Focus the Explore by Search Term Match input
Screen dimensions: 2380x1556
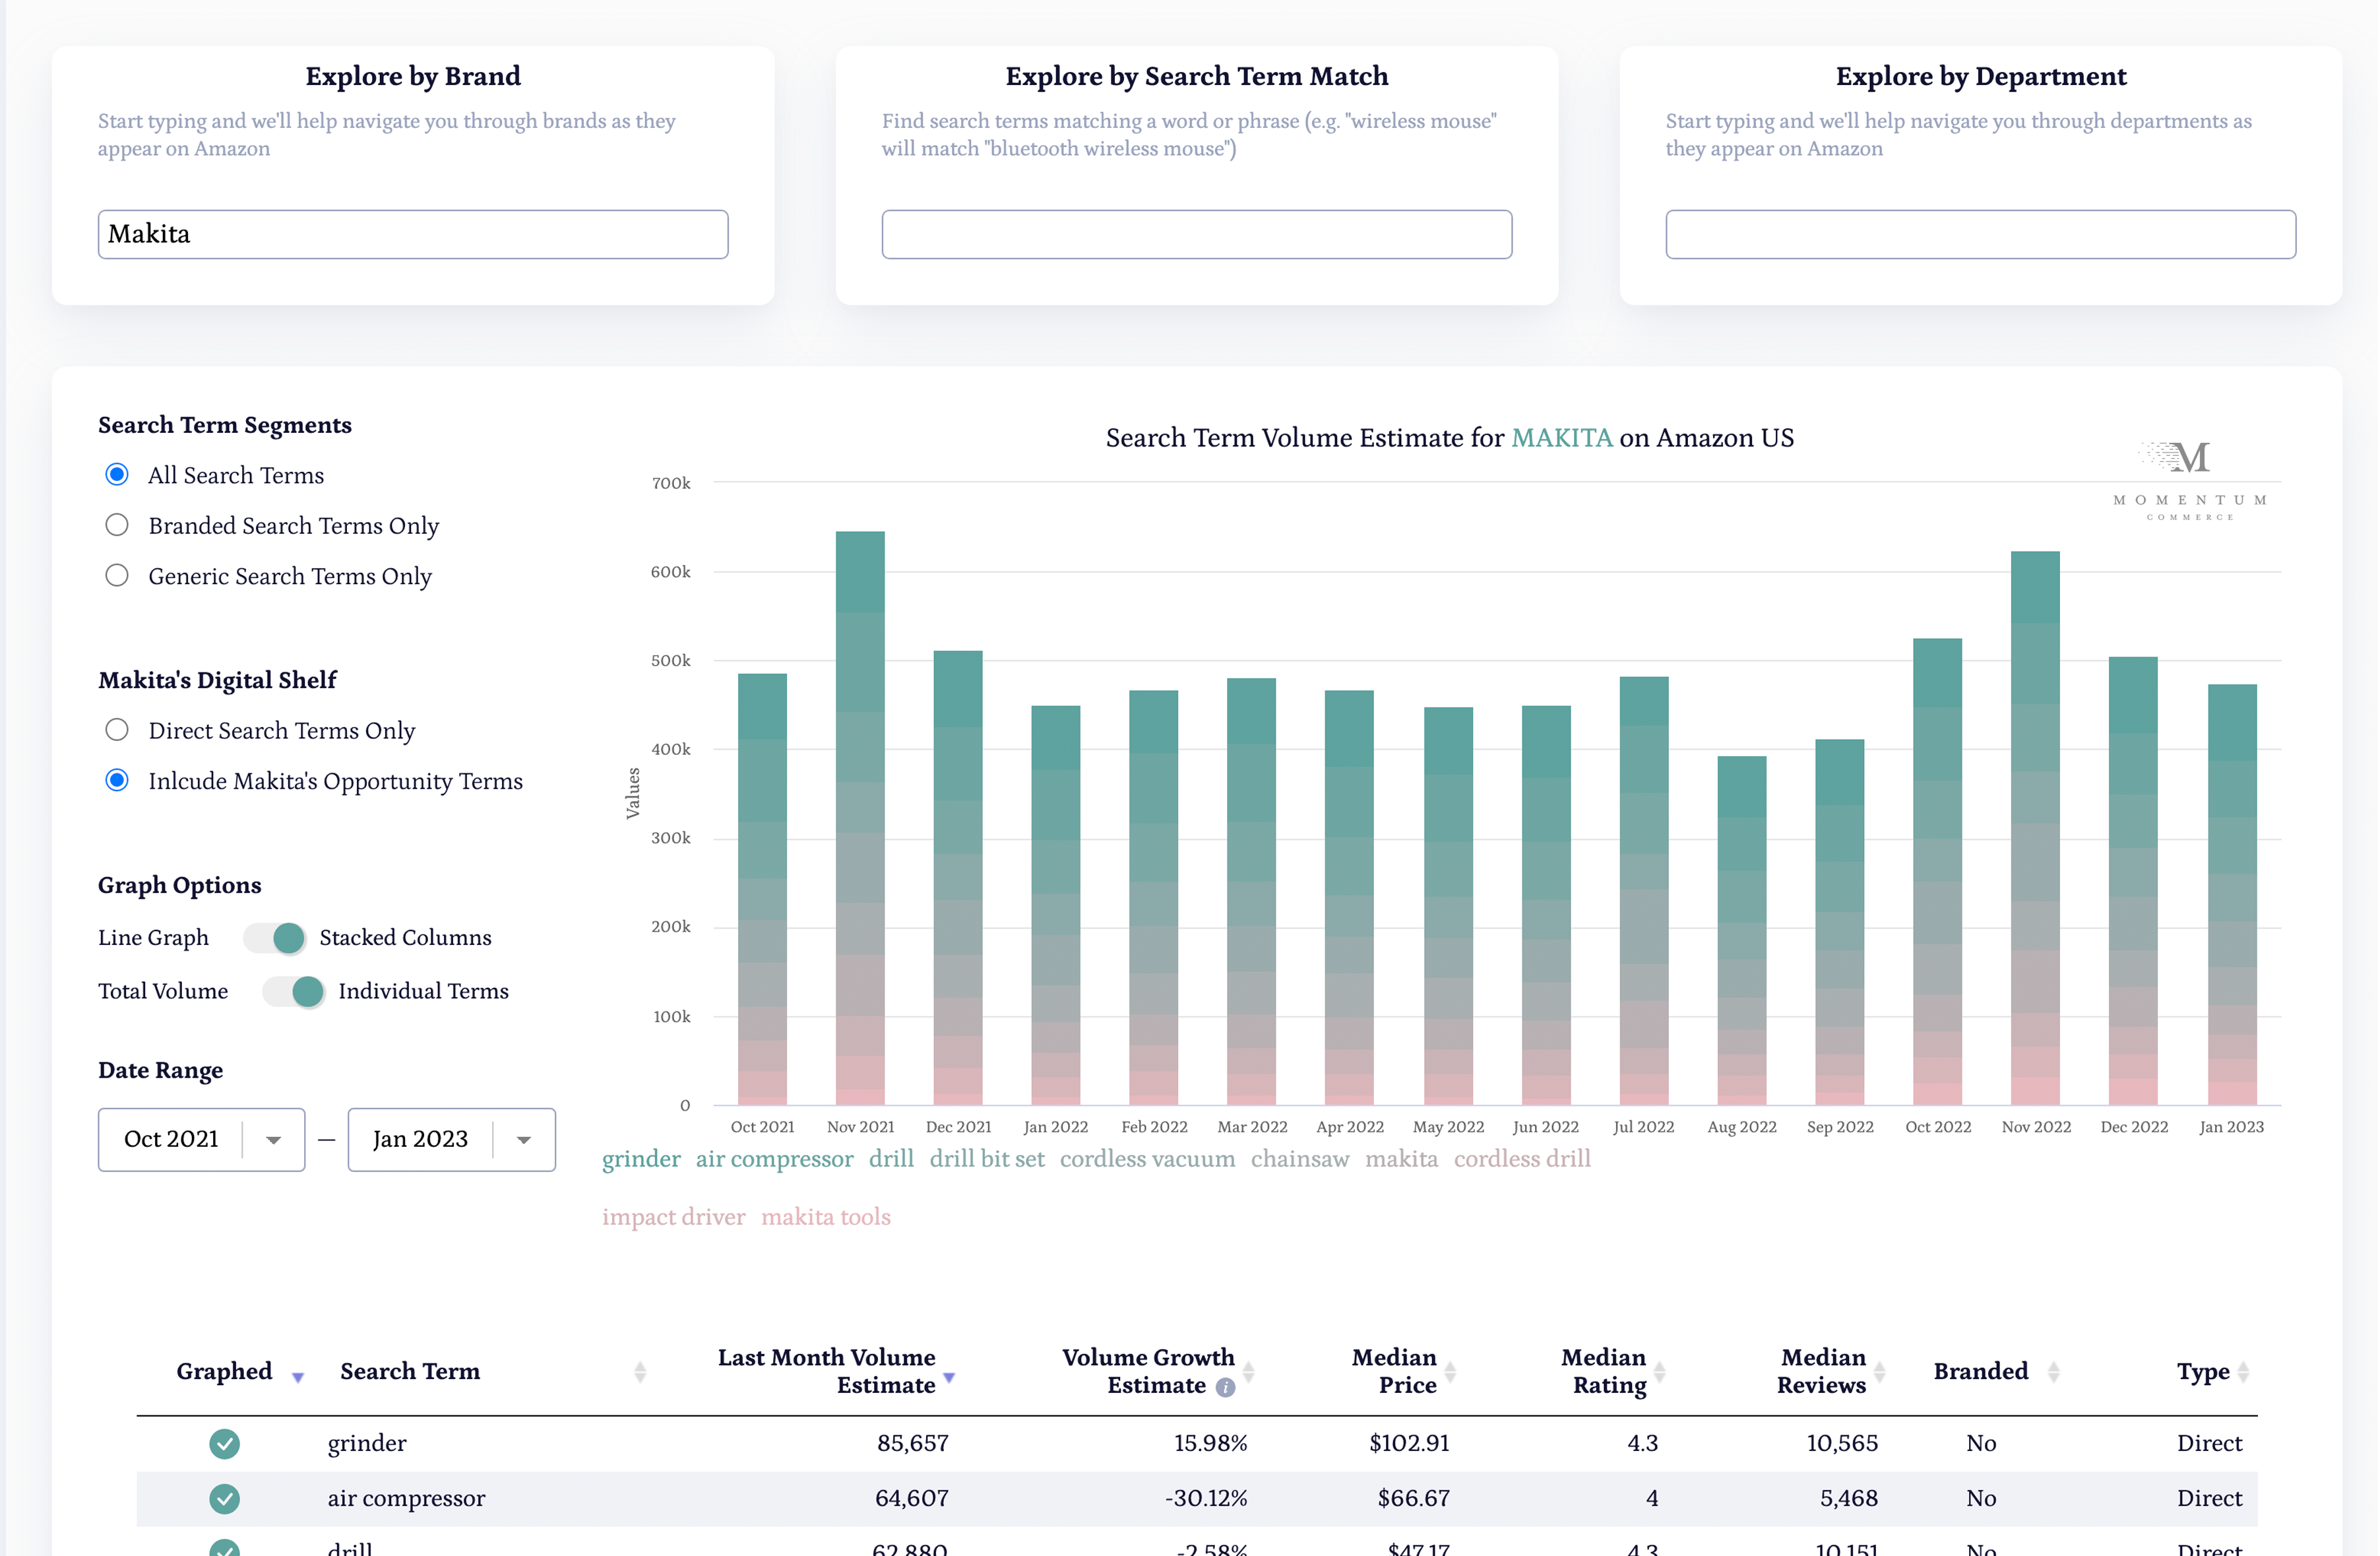[x=1196, y=234]
